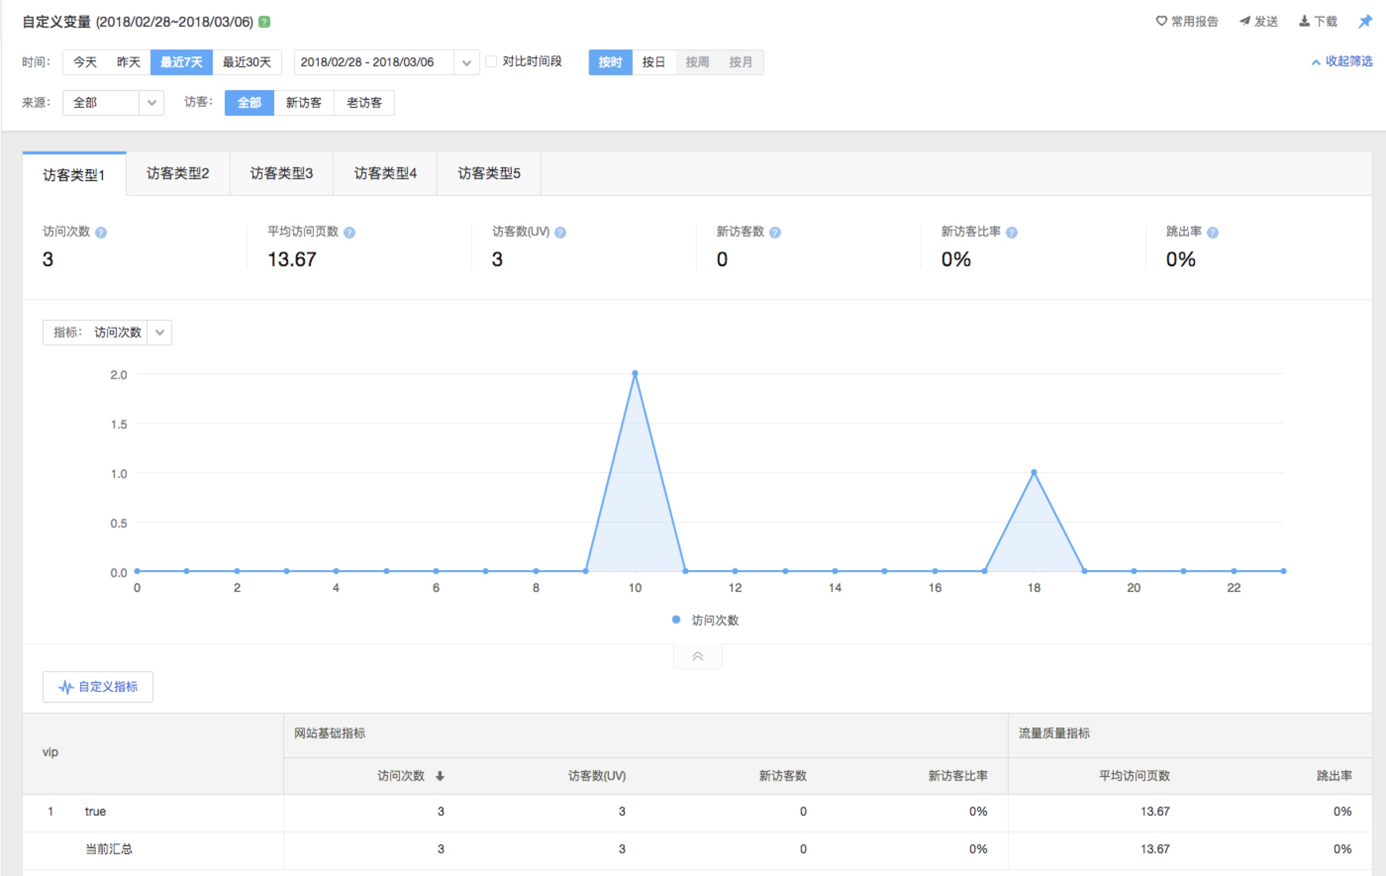Switch time granularity to 按日
Screen dimensions: 1386x876
[x=653, y=62]
